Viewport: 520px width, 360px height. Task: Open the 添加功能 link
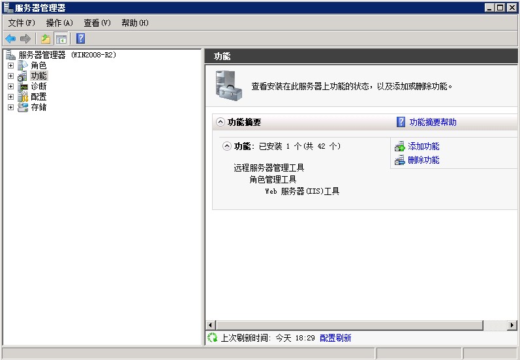point(423,146)
